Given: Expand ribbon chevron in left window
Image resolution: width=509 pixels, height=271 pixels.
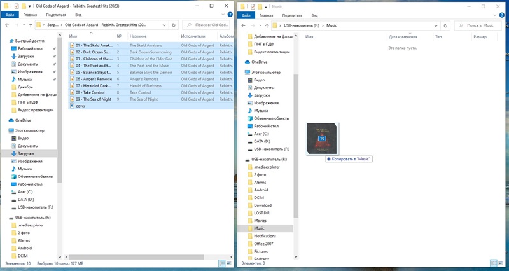Looking at the screenshot, I should click(x=223, y=15).
